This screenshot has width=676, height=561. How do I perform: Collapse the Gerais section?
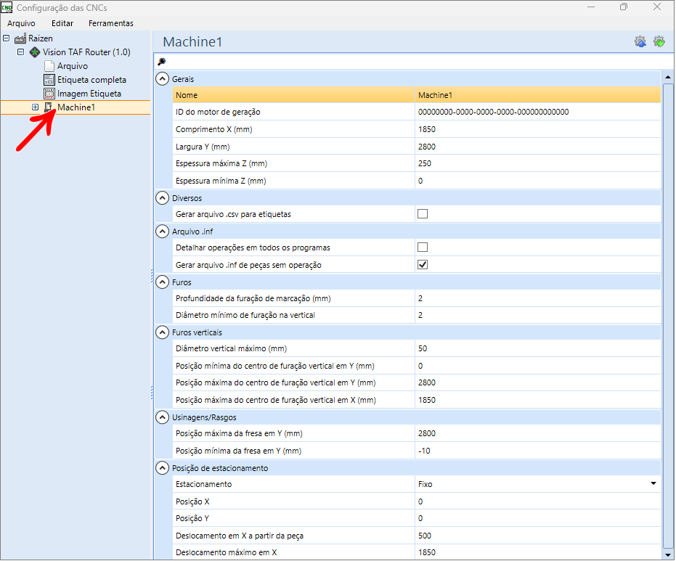click(162, 79)
